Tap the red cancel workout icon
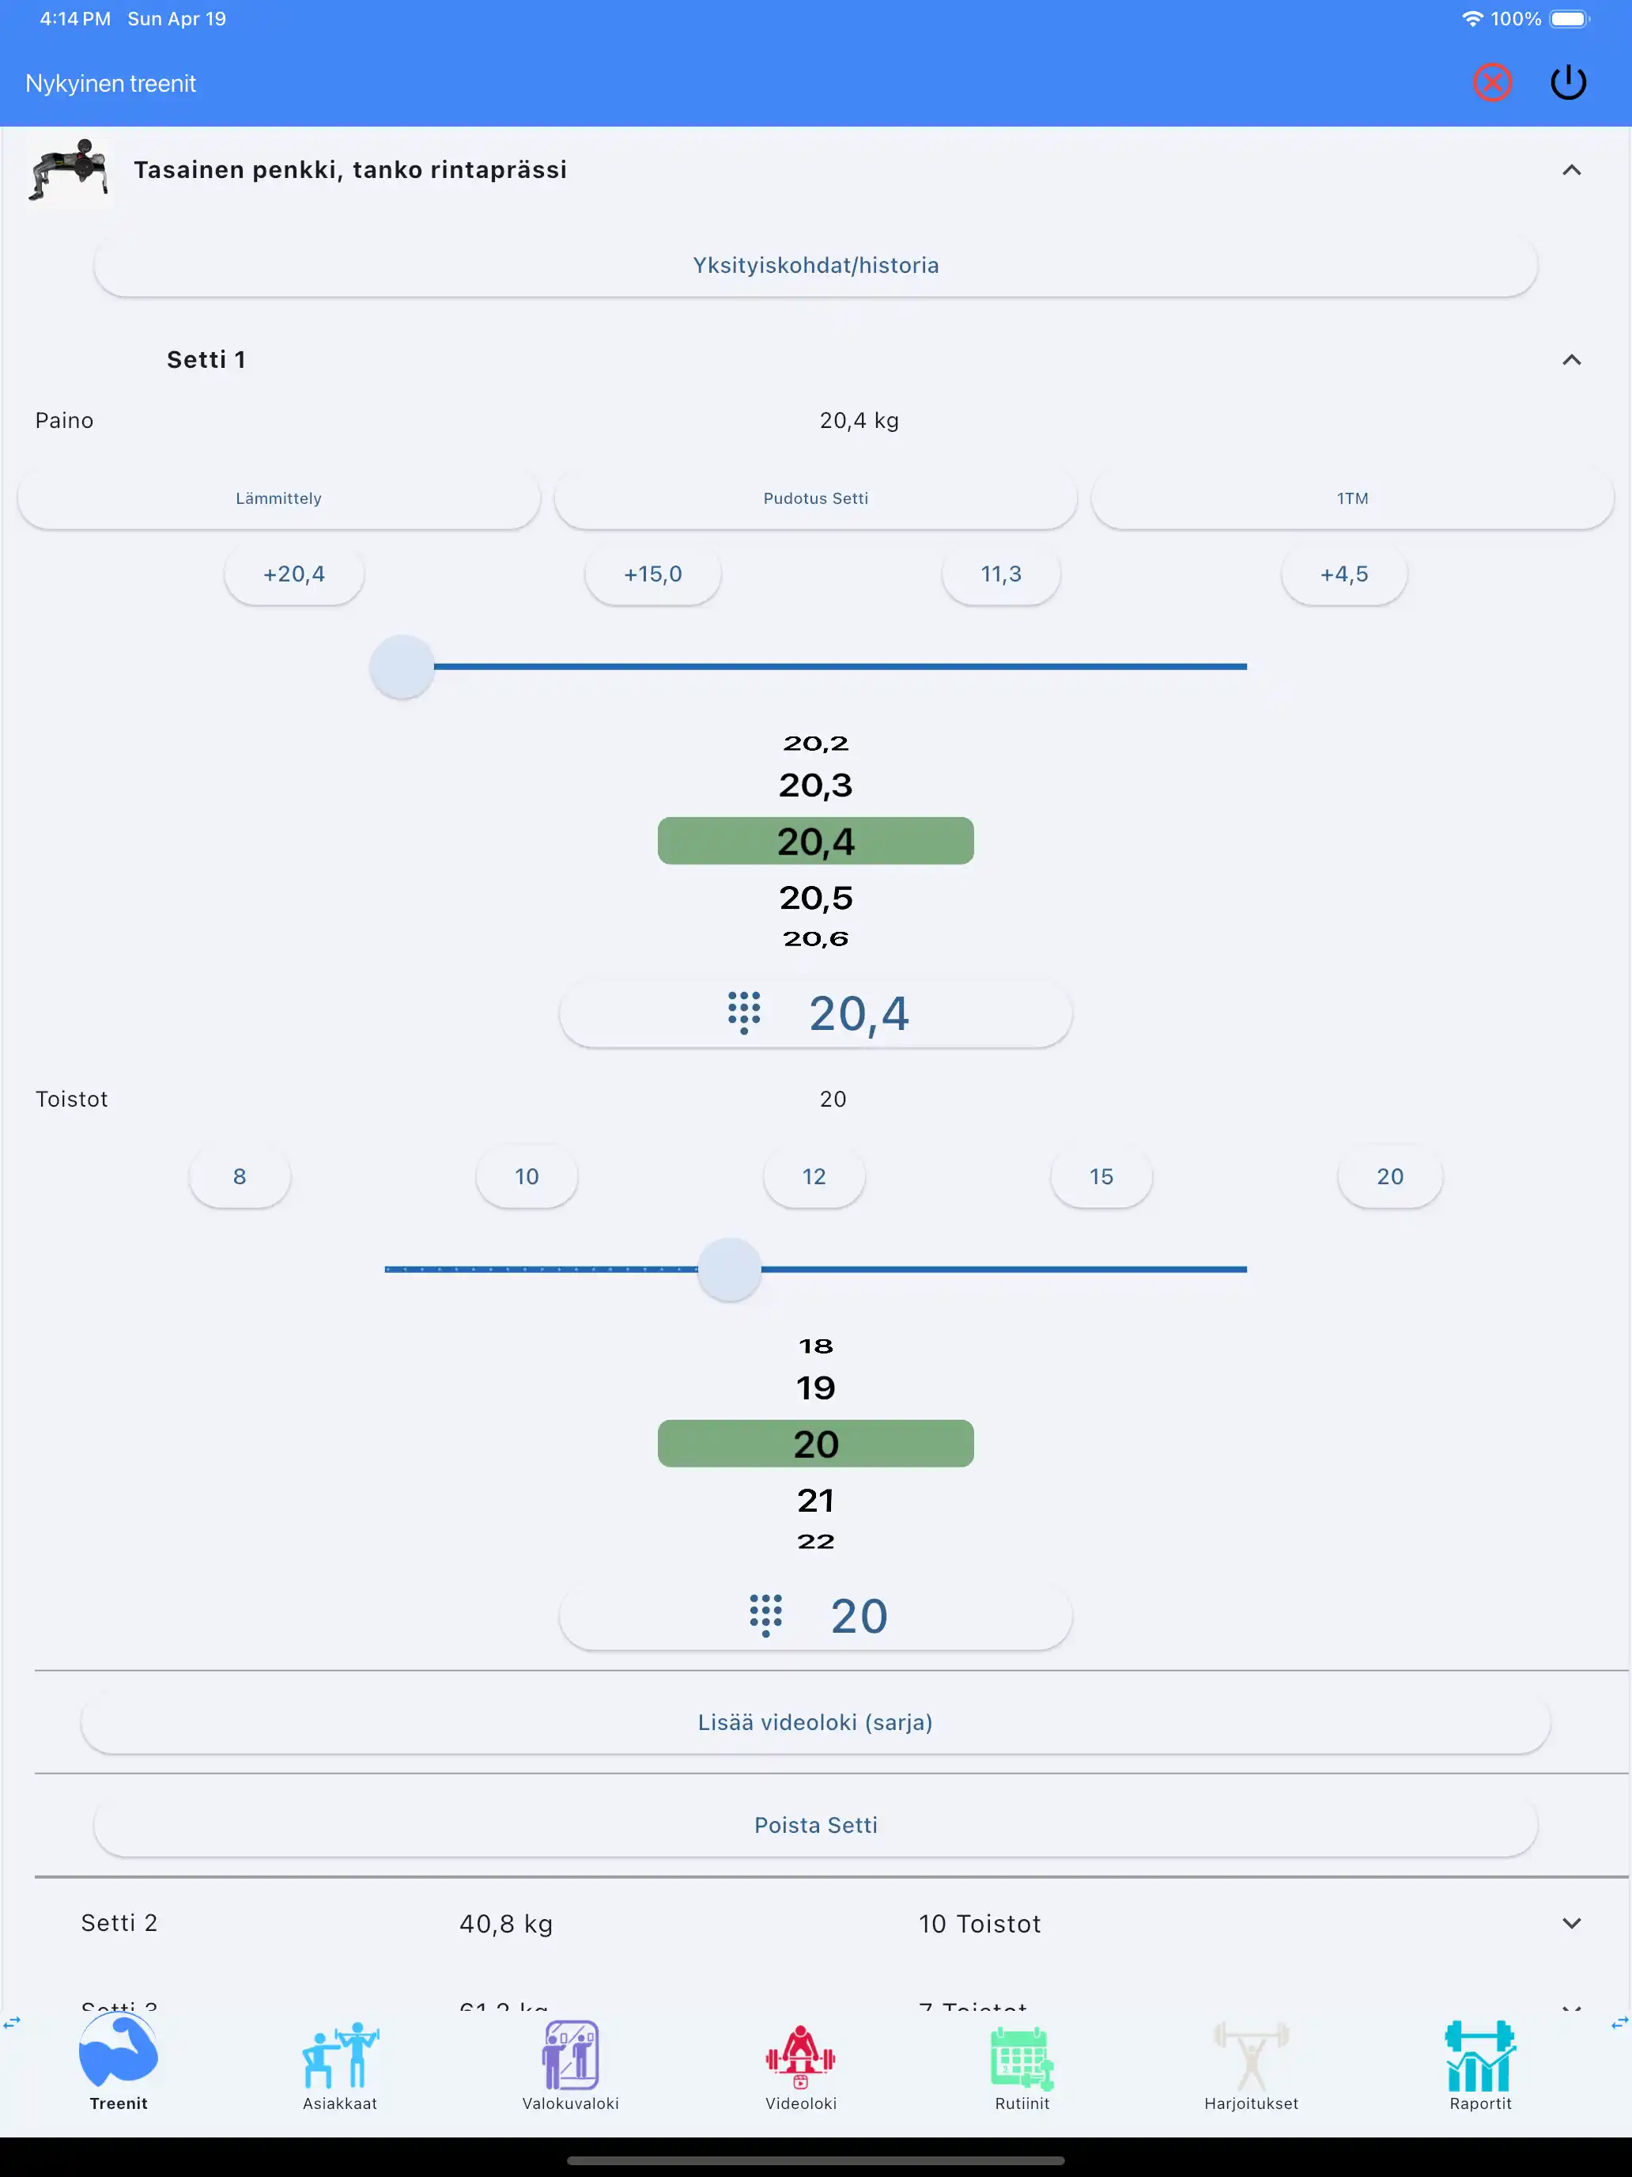Screen dimensions: 1632x2177 tap(1491, 83)
